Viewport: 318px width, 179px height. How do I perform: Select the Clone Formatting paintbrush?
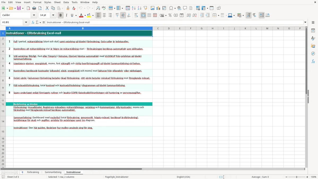tap(68, 8)
